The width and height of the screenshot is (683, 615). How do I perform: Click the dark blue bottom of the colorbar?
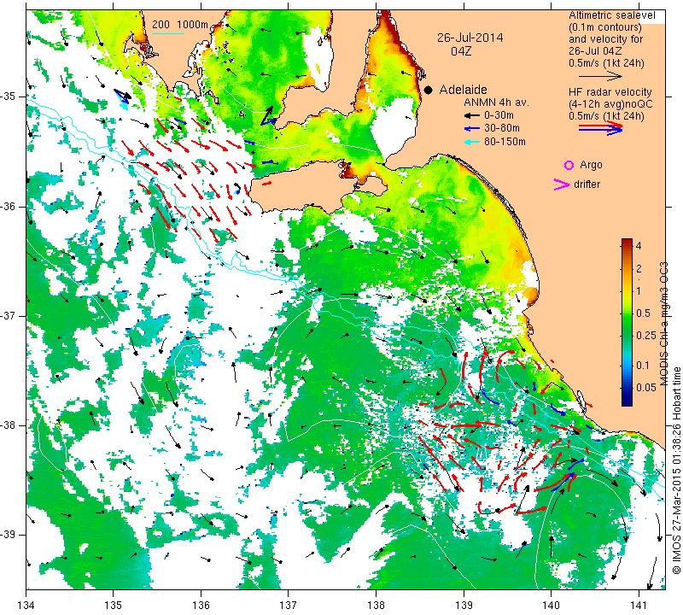point(627,401)
